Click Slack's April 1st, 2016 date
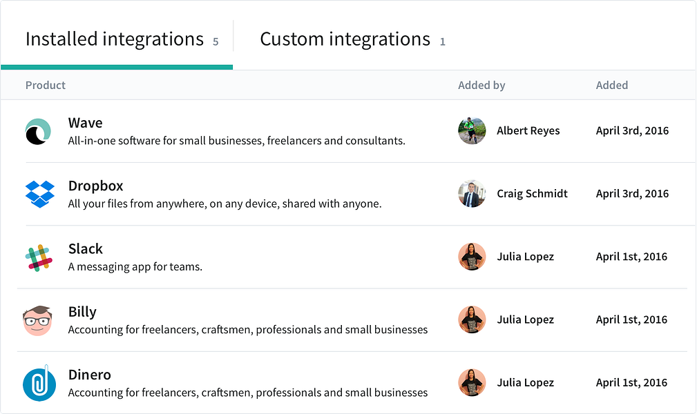 coord(631,257)
